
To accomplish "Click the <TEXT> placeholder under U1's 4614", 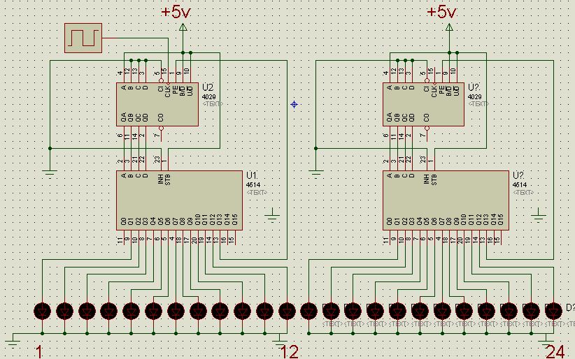I will (257, 192).
